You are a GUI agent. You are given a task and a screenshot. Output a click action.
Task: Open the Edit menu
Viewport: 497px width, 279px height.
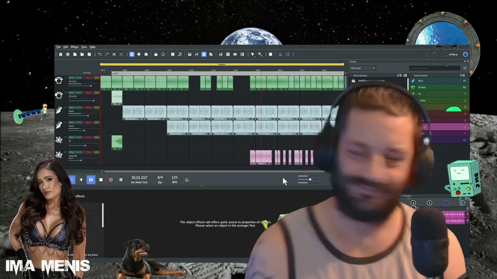pos(66,47)
